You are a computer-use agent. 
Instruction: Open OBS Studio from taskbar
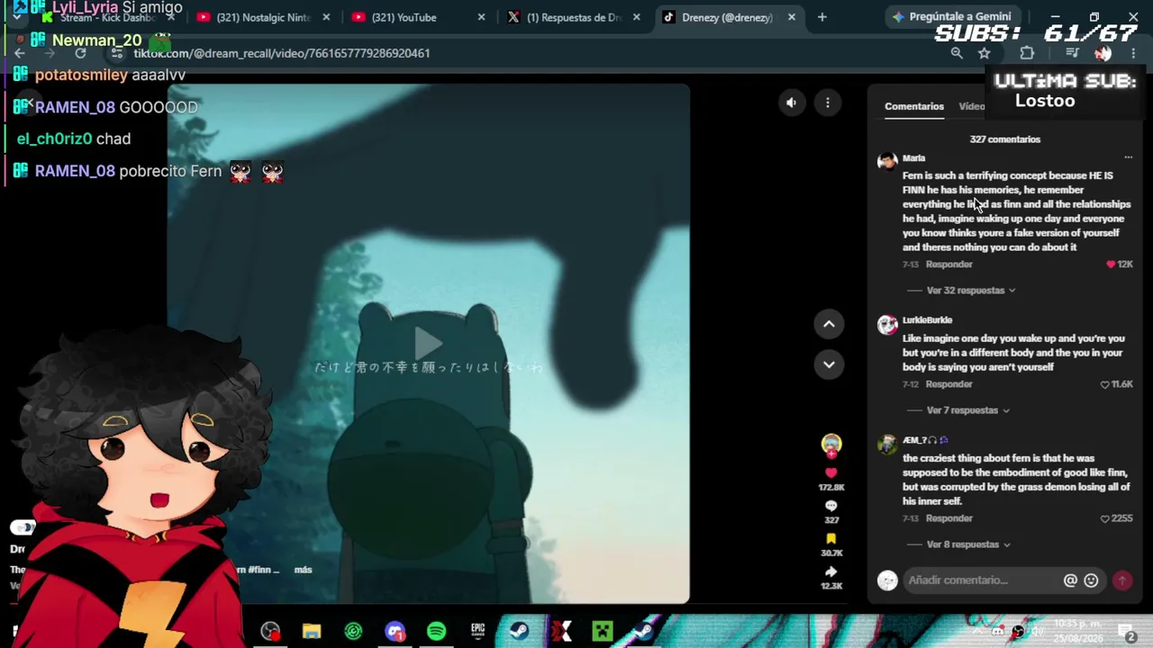[270, 632]
